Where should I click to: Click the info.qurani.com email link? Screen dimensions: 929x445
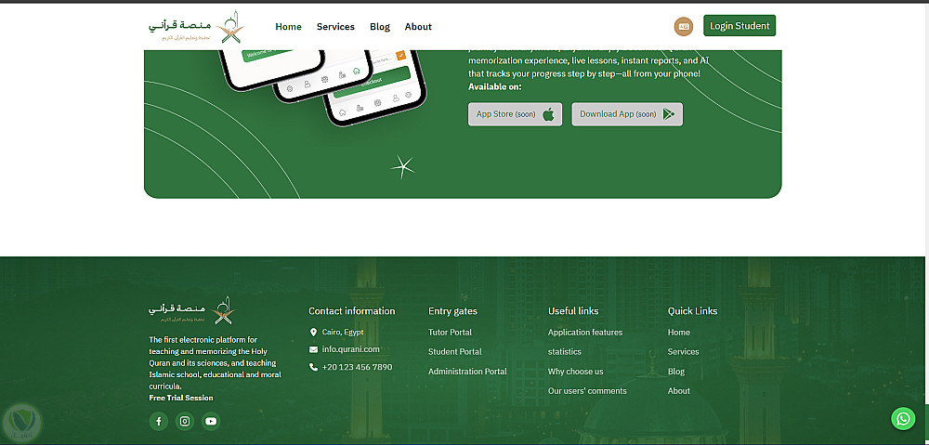tap(351, 349)
